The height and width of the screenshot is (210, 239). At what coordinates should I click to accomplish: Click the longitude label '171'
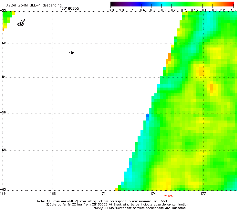pos(103,194)
